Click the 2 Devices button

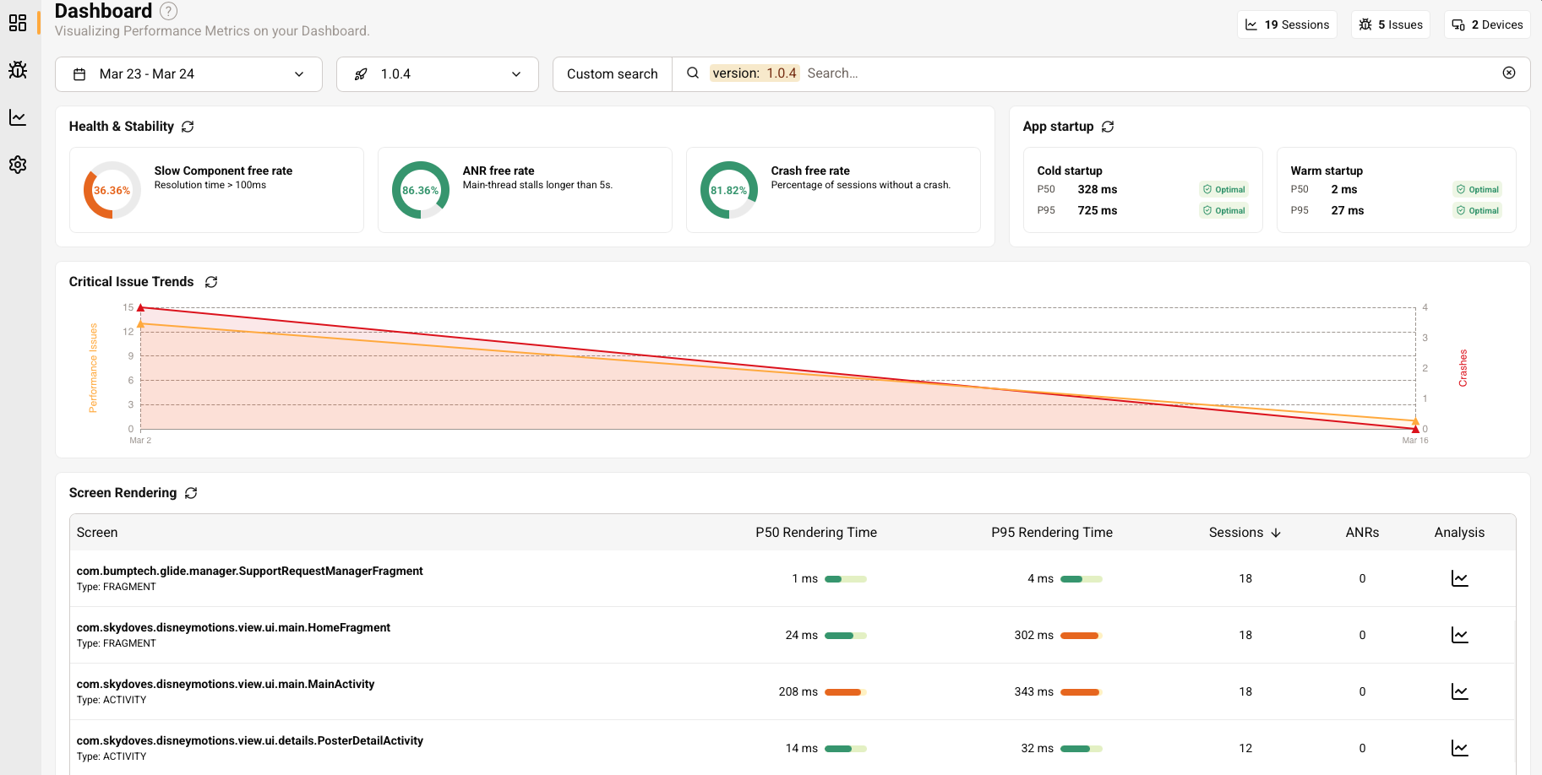tap(1487, 24)
